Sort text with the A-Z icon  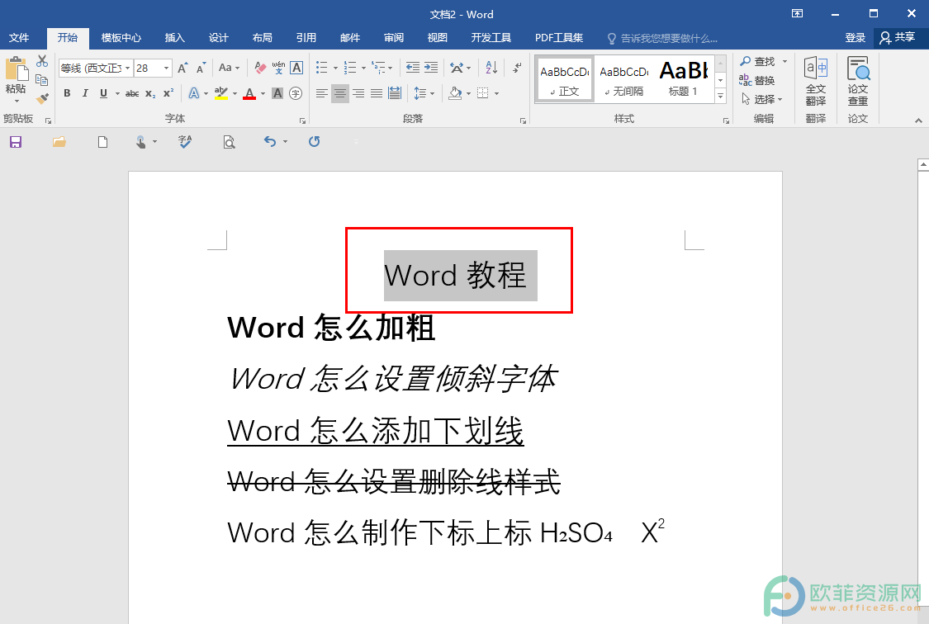click(492, 68)
